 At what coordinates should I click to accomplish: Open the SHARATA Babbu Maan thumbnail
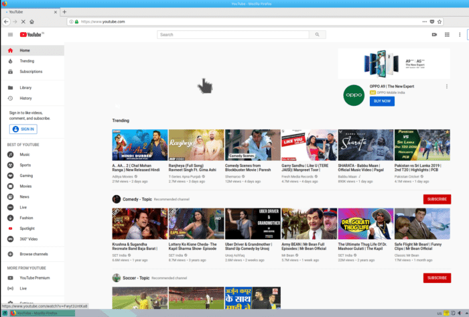coord(366,145)
